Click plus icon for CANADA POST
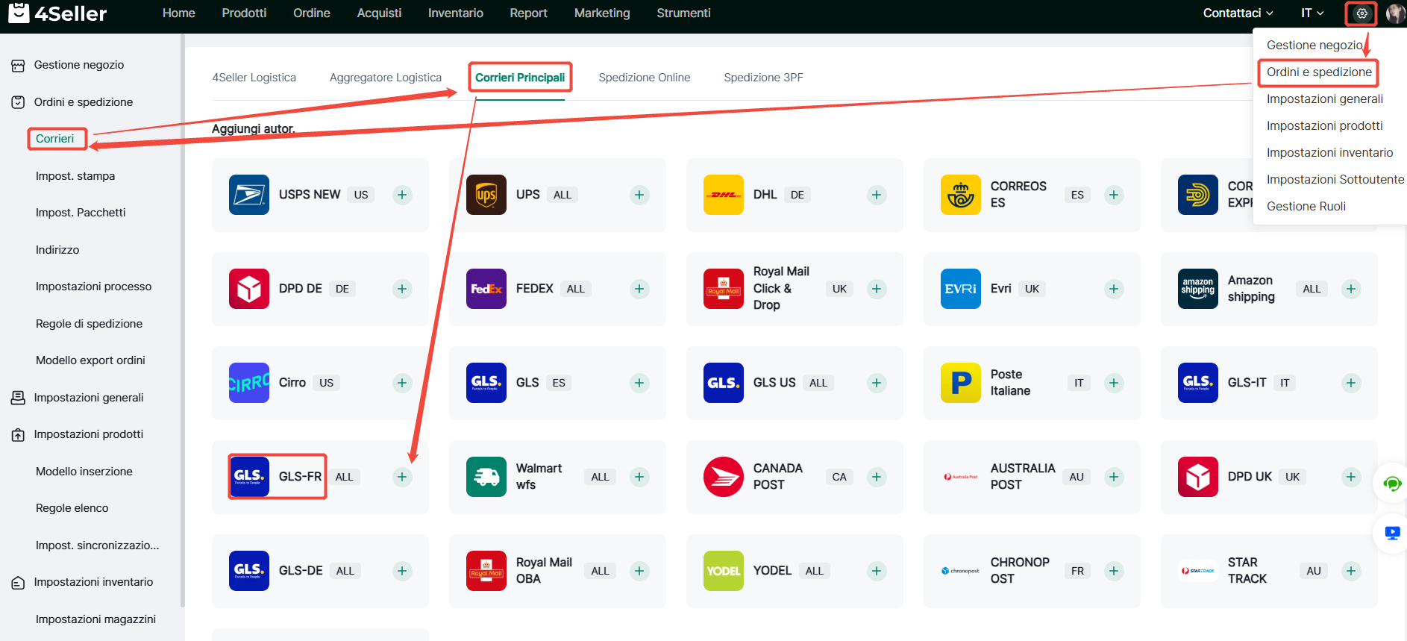 [877, 477]
